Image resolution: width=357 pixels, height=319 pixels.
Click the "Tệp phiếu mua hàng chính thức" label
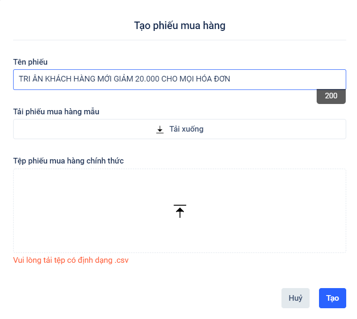pos(68,161)
